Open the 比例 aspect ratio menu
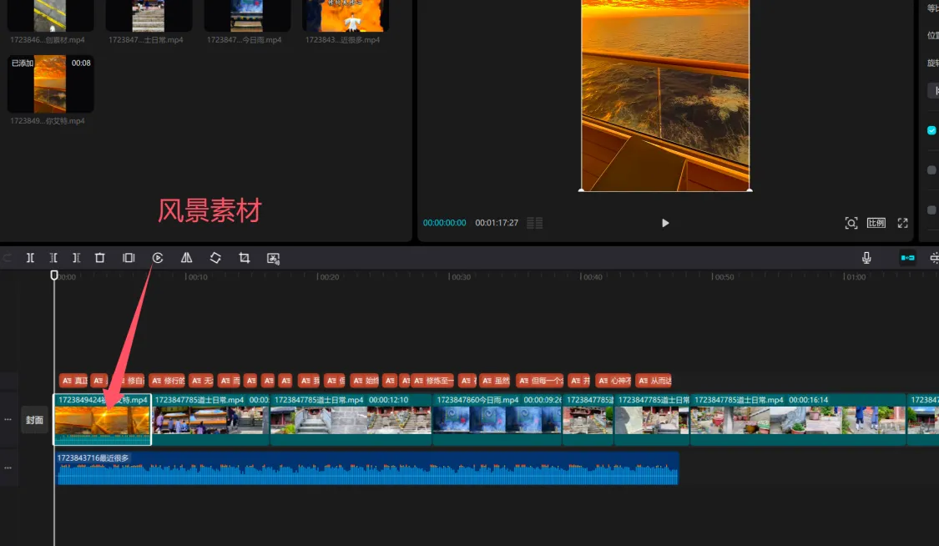 (x=876, y=223)
